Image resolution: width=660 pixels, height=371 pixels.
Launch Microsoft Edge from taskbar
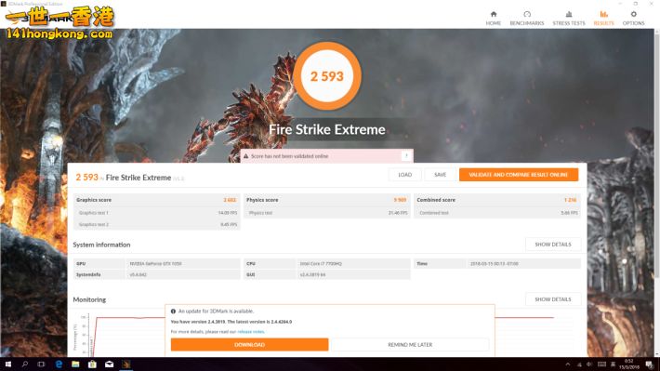59,364
